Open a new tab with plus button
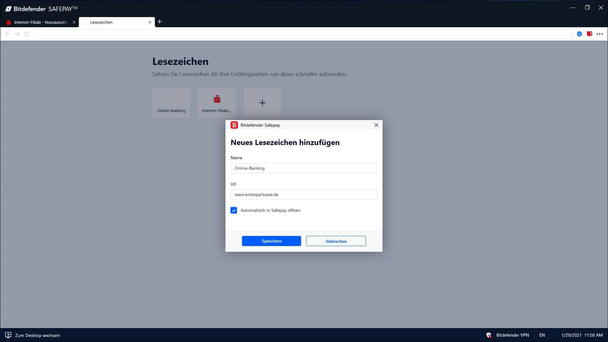 [x=160, y=22]
